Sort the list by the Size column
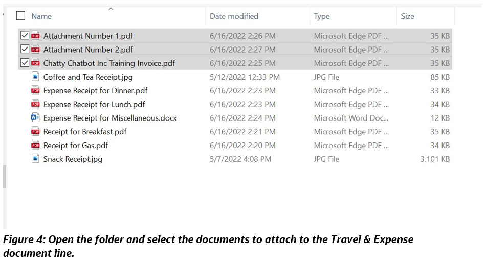 [x=407, y=16]
